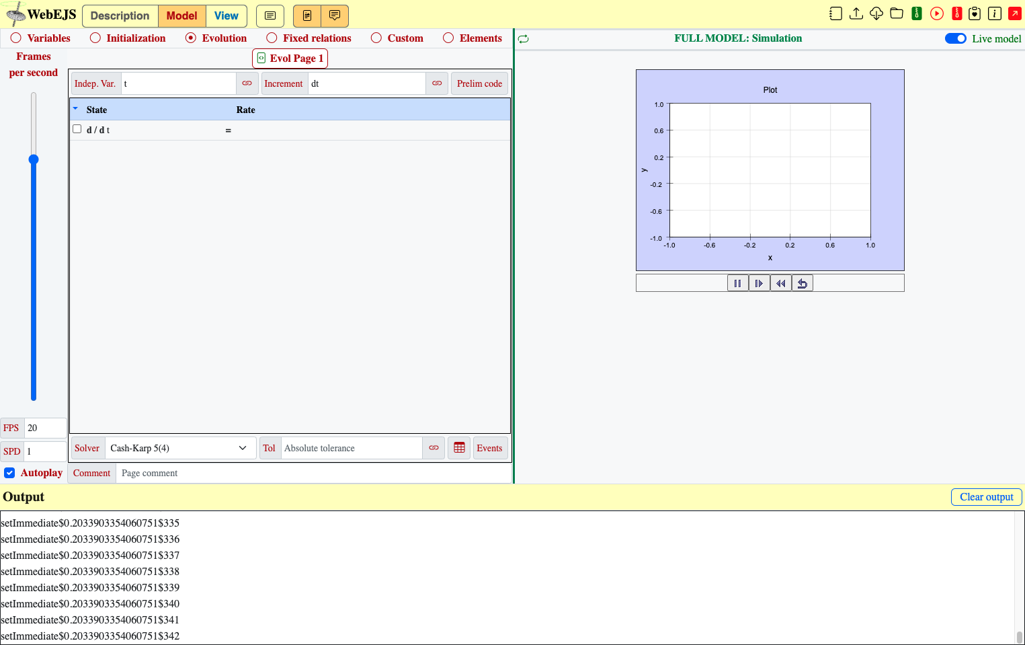Click the red arrow exit icon

tap(1015, 13)
